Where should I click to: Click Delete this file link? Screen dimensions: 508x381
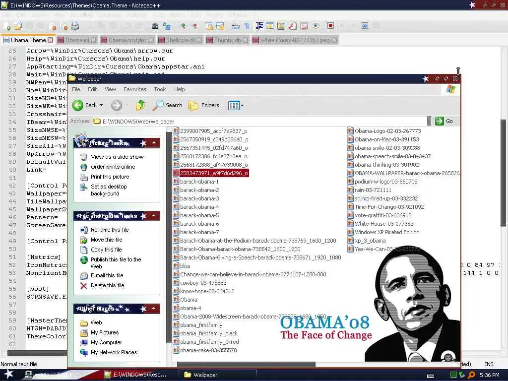pyautogui.click(x=107, y=285)
